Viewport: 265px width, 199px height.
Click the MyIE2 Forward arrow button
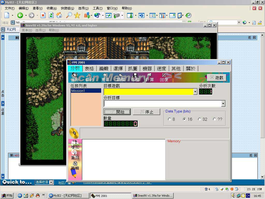pyautogui.click(x=31, y=15)
